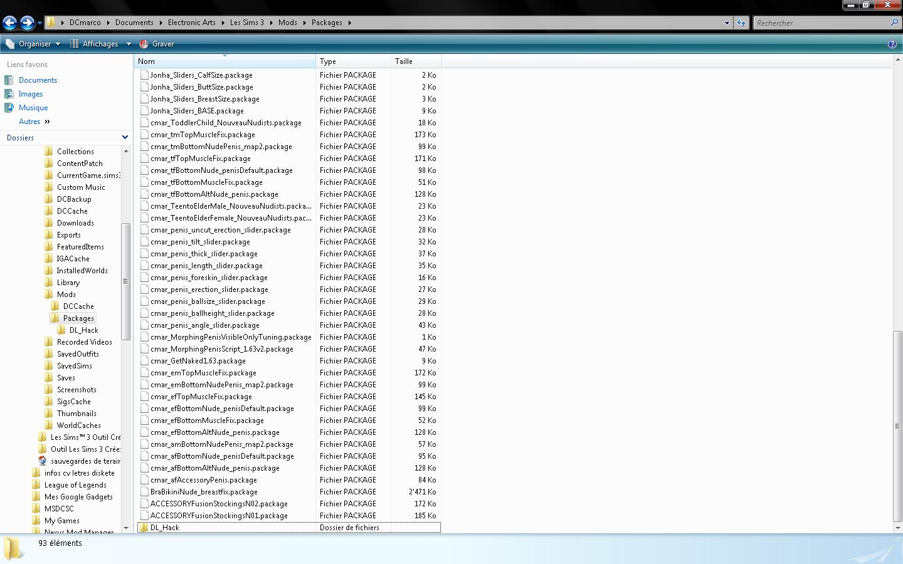Select the My Games folder in tree
Image resolution: width=903 pixels, height=564 pixels.
[61, 521]
